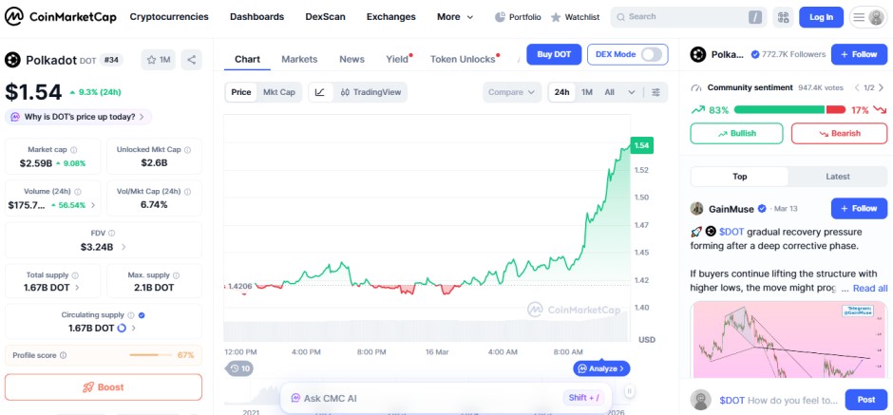Screen dimensions: 893x415
Task: Click Market cap info icon
Action: tap(73, 150)
